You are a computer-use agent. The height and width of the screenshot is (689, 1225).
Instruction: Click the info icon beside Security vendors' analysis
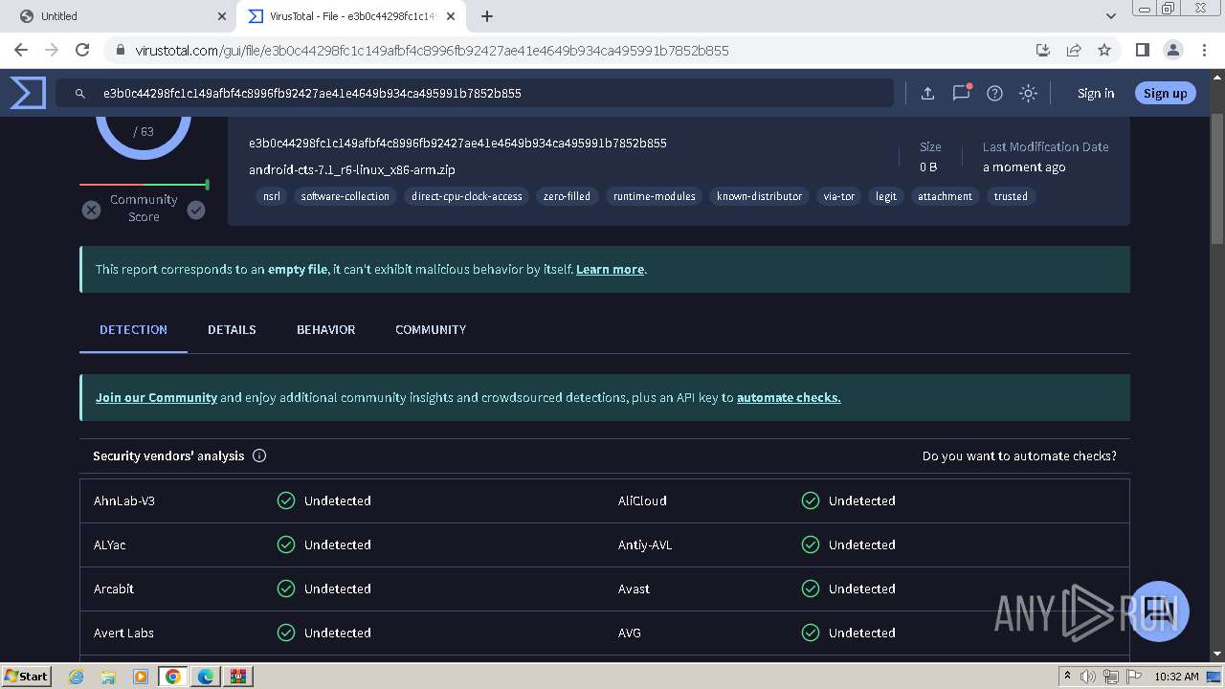[x=259, y=456]
